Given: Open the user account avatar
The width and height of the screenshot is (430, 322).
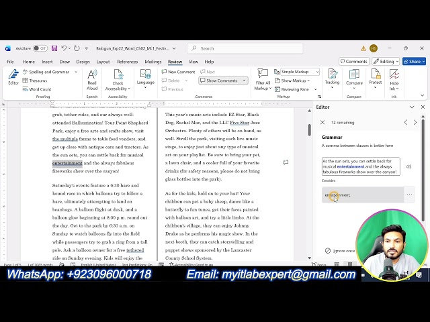Looking at the screenshot, I should [x=374, y=48].
